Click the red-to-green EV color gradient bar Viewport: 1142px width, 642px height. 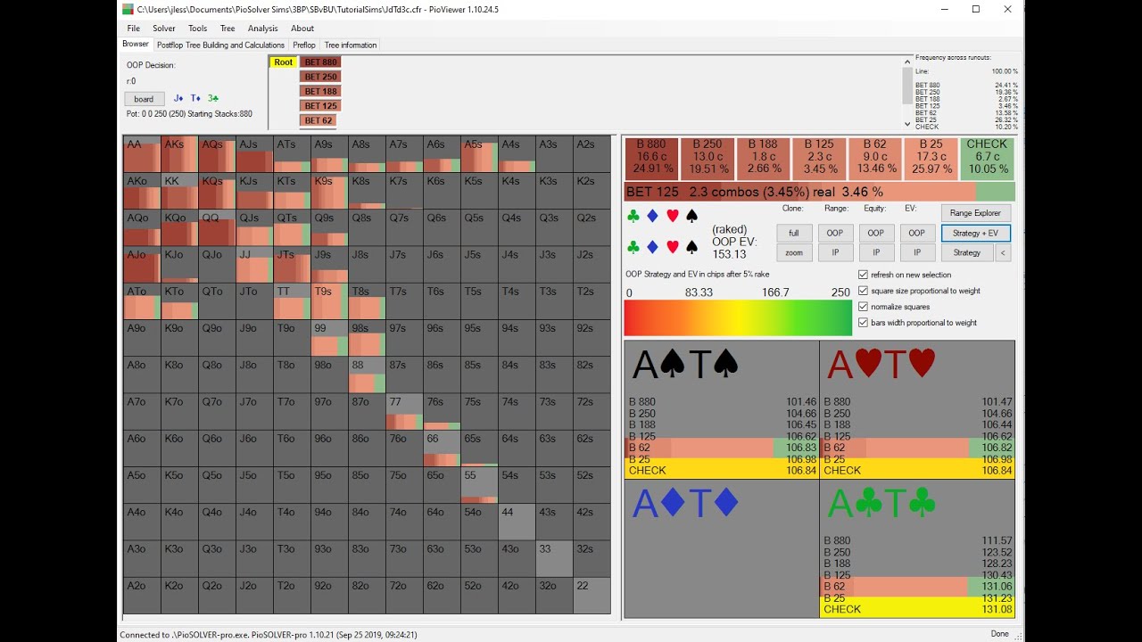click(x=738, y=317)
